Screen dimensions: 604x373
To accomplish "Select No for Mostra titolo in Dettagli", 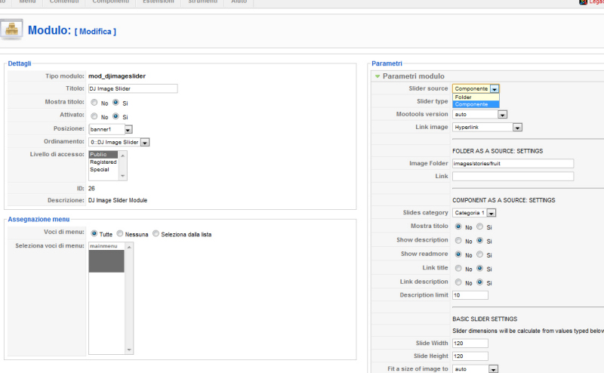I will [x=94, y=103].
